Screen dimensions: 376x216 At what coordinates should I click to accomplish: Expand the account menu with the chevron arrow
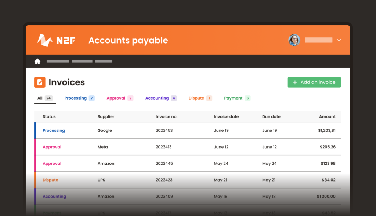(x=339, y=40)
